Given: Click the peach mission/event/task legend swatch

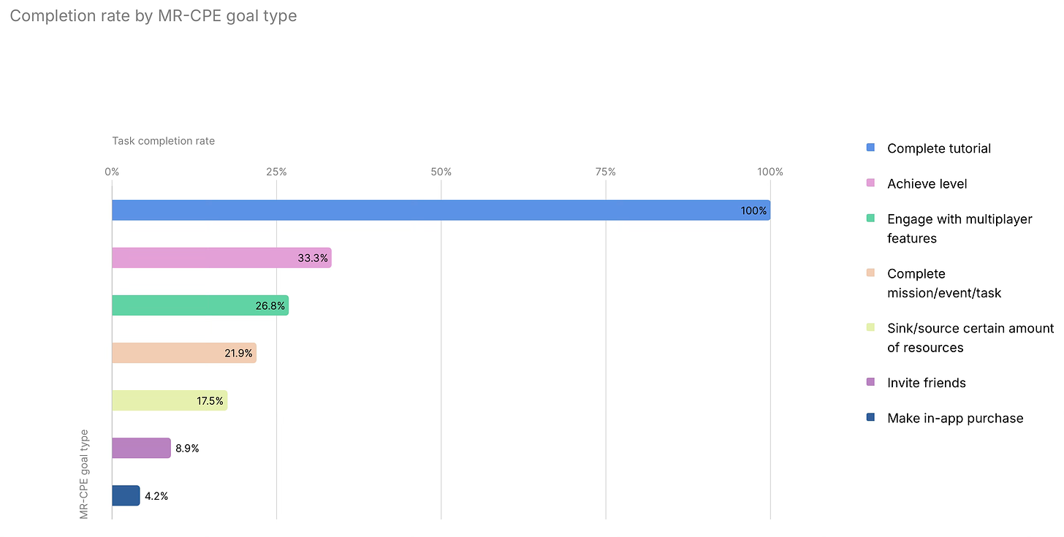Looking at the screenshot, I should 870,273.
